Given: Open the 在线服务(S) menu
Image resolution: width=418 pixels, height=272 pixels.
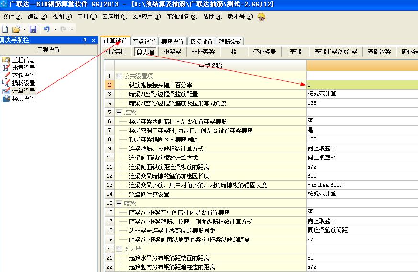Looking at the screenshot, I should (182, 17).
